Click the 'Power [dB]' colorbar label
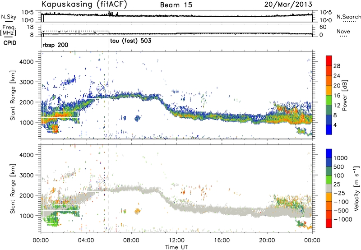Screen dimensions: 361x250 point(344,95)
